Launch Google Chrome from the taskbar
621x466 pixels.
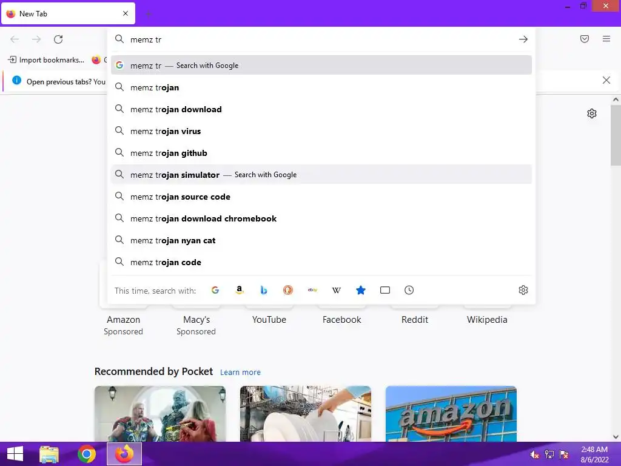click(x=87, y=454)
